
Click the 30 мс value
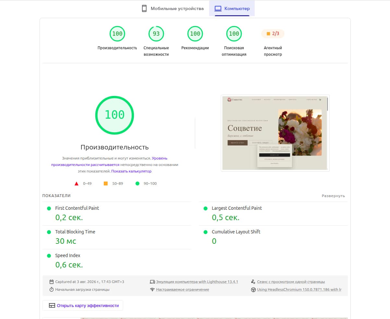(x=66, y=241)
